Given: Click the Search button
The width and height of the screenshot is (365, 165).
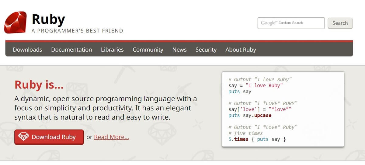Looking at the screenshot, I should coord(340,23).
